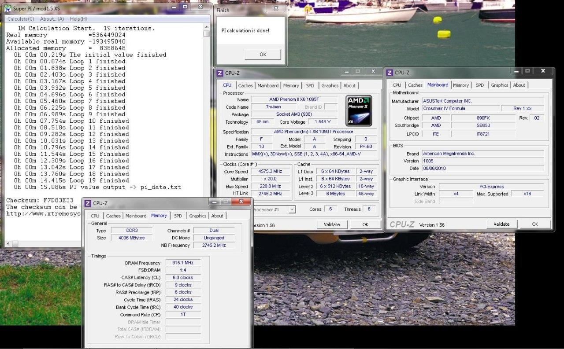Select the Memory tab in the Mainboard window
The image size is (564, 349).
click(461, 85)
